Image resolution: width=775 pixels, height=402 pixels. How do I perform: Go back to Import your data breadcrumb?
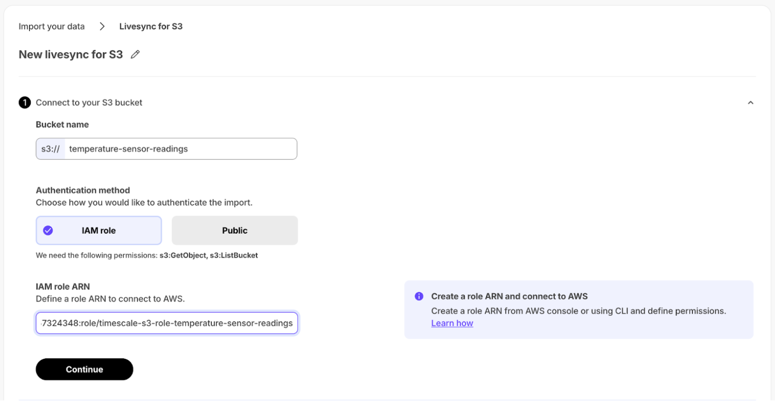click(x=52, y=26)
